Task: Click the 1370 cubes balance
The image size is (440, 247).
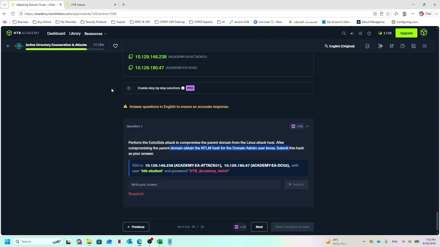Action: tap(385, 33)
